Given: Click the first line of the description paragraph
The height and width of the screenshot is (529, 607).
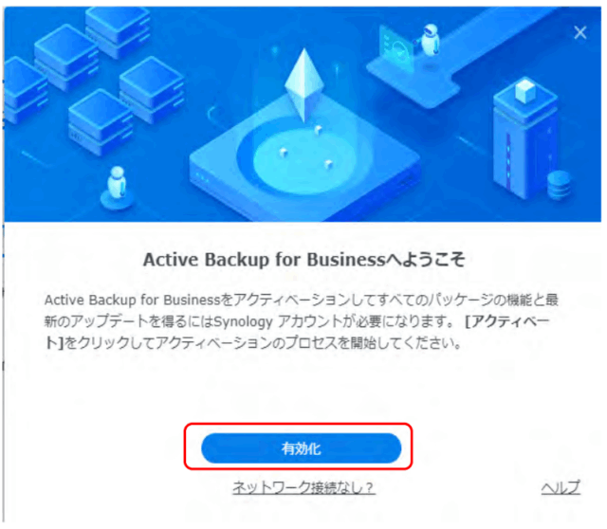Looking at the screenshot, I should tap(302, 300).
